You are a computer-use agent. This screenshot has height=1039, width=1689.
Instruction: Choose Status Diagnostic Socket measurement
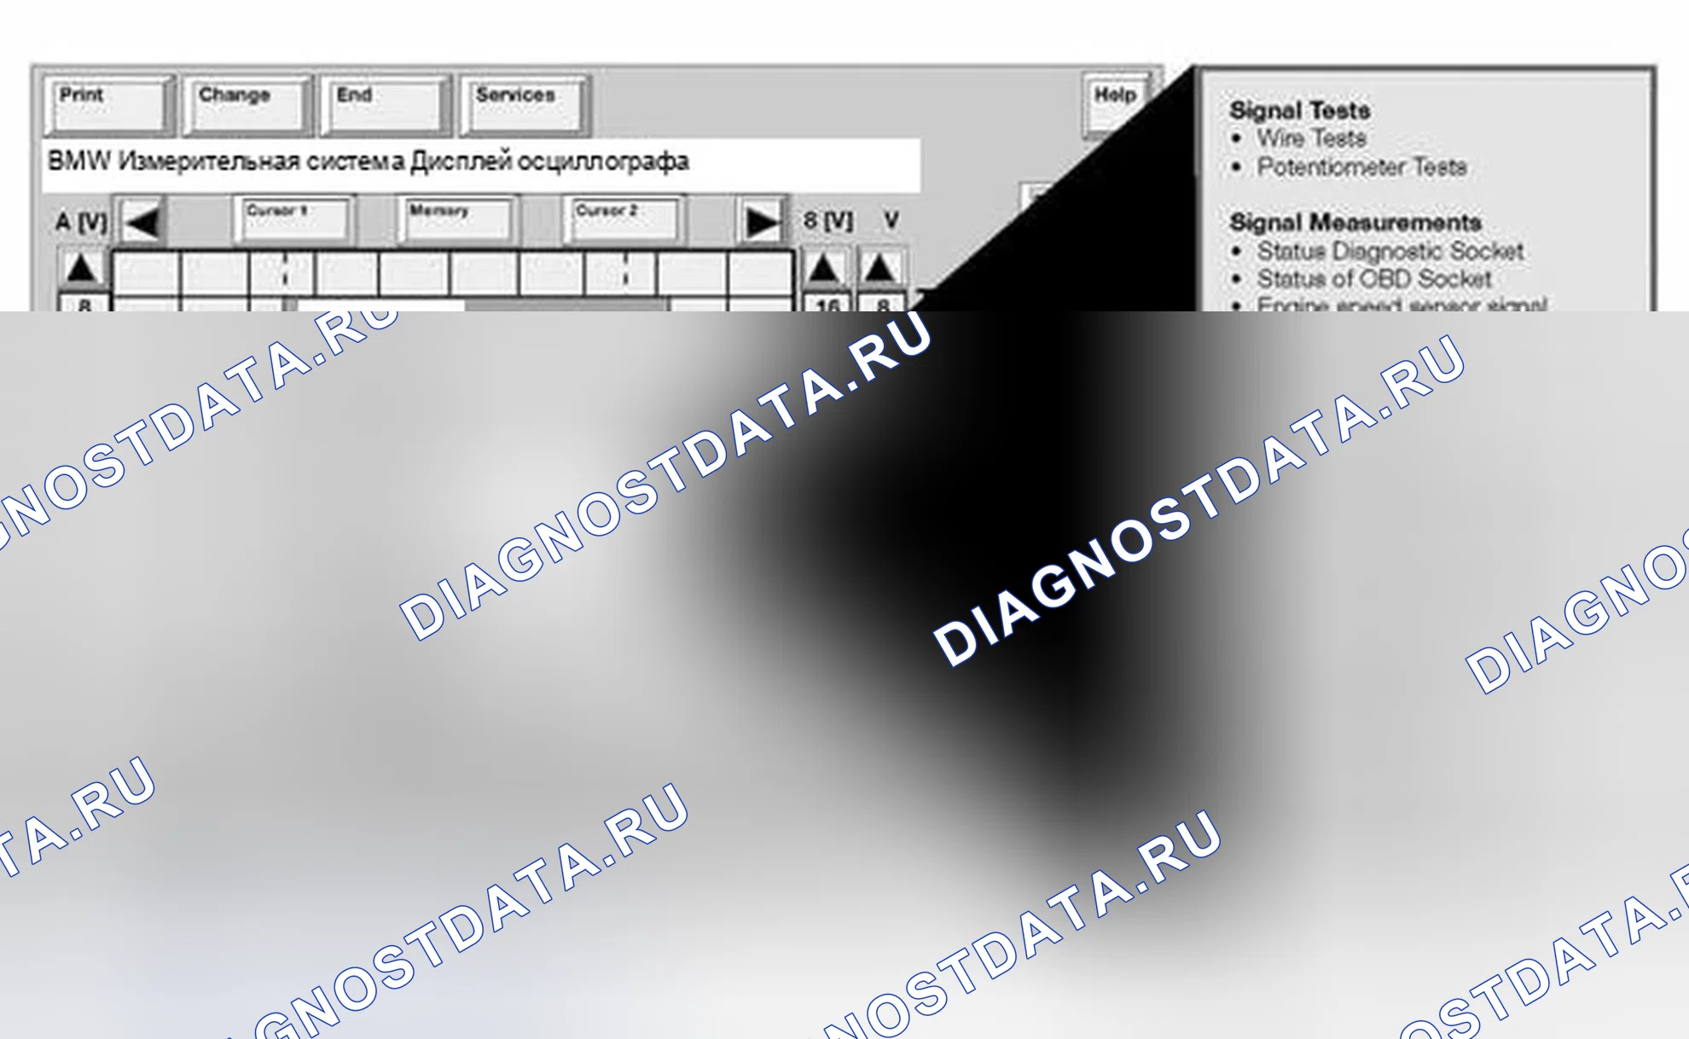click(x=1390, y=252)
